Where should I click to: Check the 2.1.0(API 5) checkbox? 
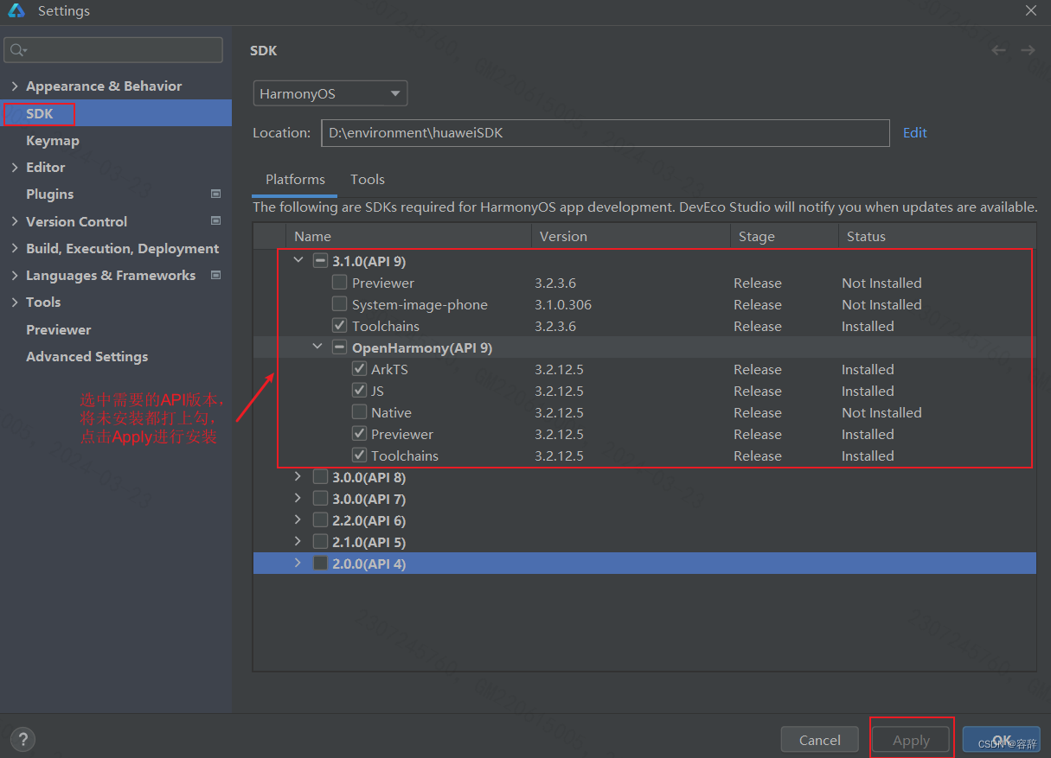tap(320, 542)
